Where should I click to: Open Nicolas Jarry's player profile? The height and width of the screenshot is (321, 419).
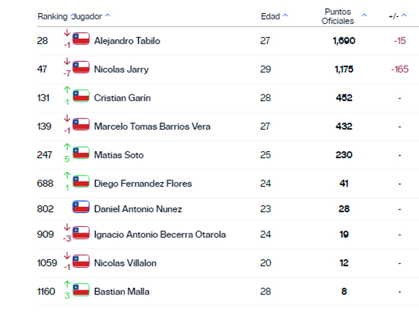click(x=121, y=69)
